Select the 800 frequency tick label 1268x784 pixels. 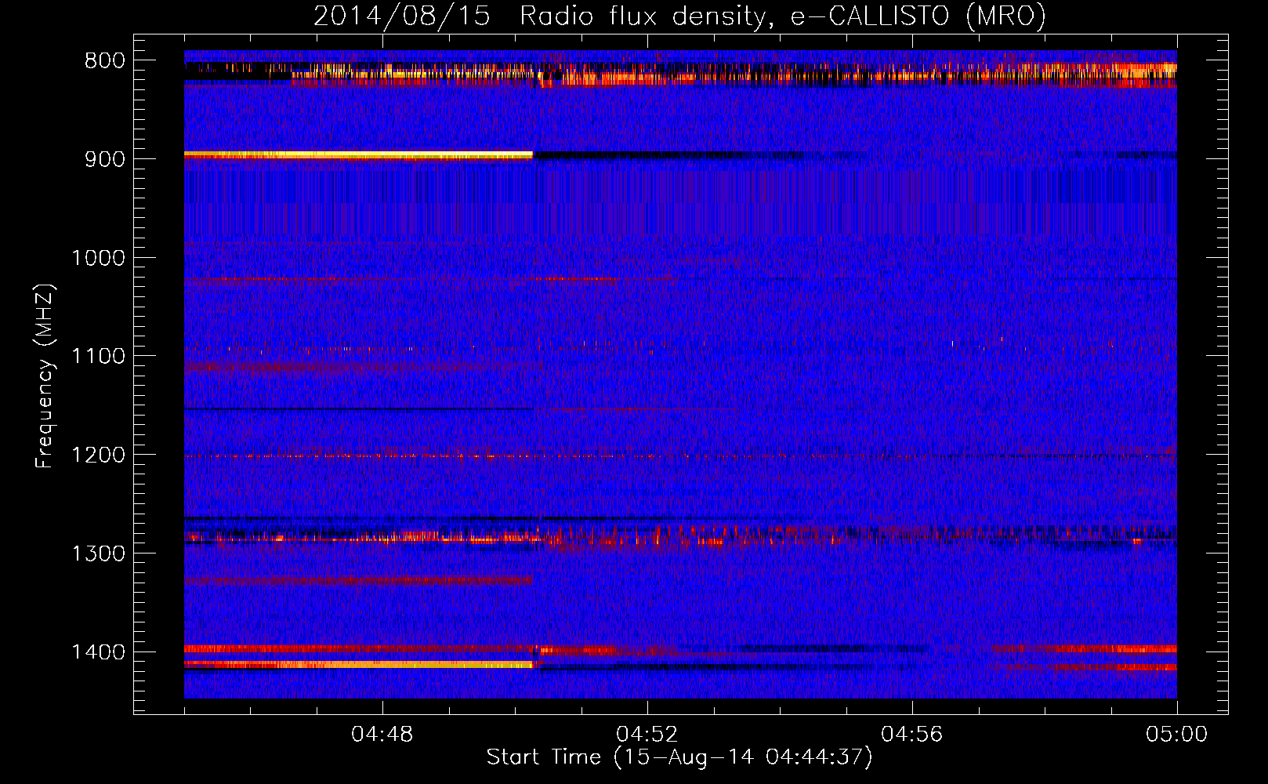105,61
